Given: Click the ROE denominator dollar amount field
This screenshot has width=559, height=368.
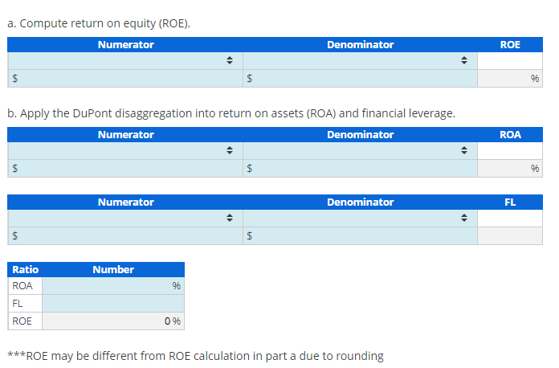Looking at the screenshot, I should click(x=360, y=79).
